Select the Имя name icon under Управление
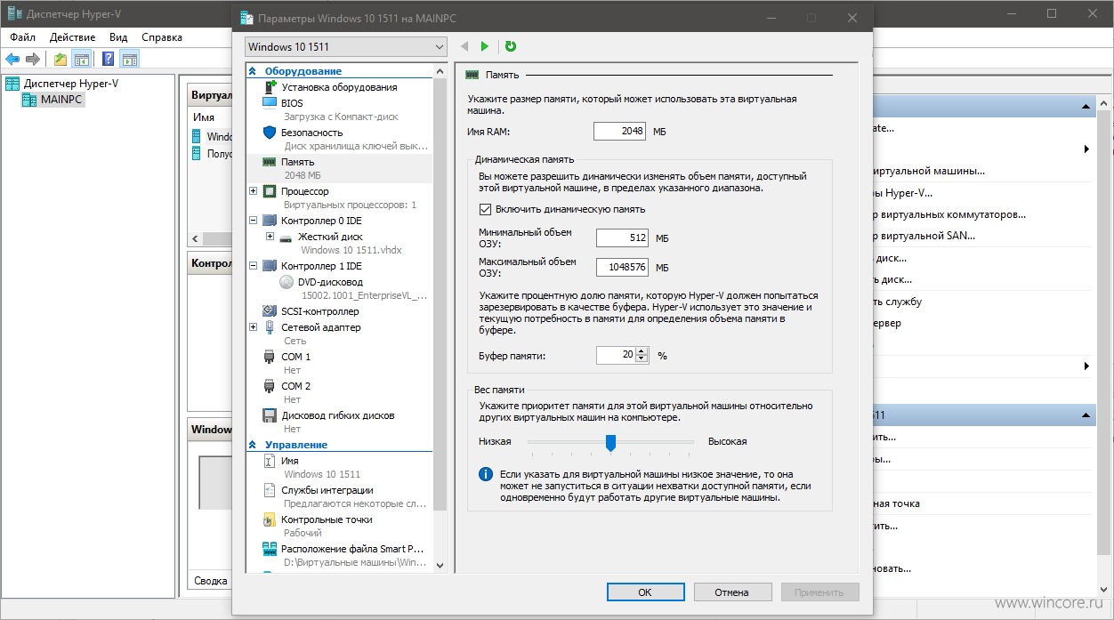1114x620 pixels. [270, 461]
